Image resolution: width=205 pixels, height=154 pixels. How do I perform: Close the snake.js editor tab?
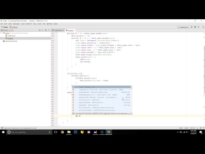tap(75, 30)
